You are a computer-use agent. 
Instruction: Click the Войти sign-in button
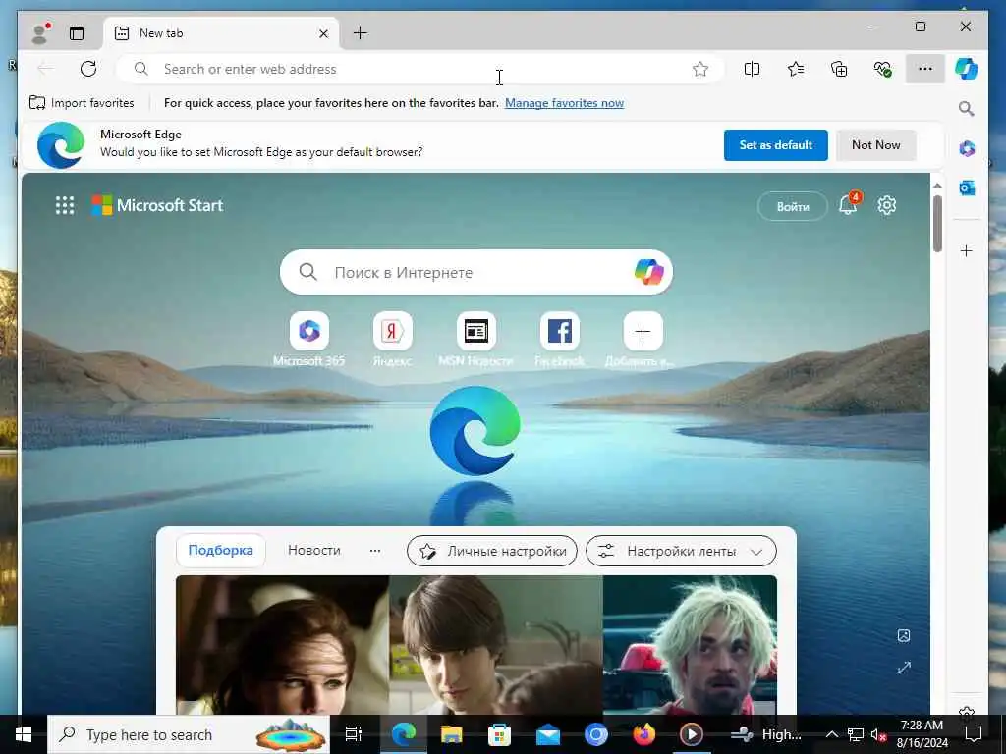793,206
